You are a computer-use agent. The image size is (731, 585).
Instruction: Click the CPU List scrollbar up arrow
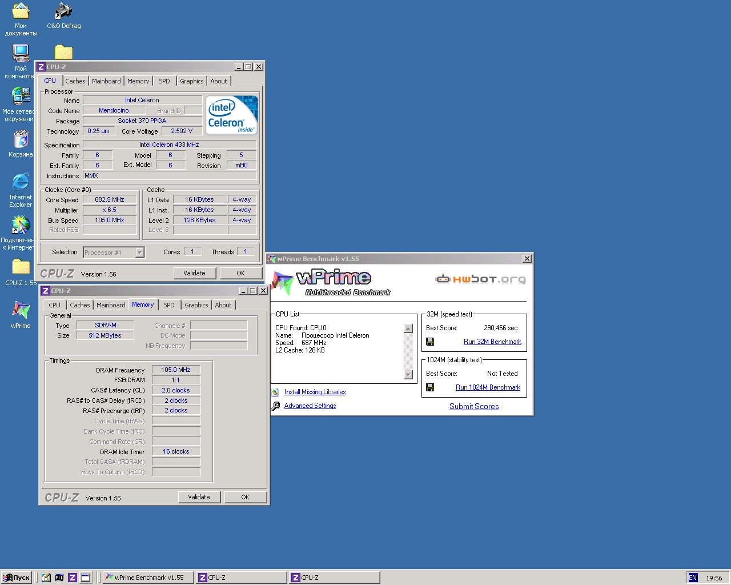(x=408, y=328)
